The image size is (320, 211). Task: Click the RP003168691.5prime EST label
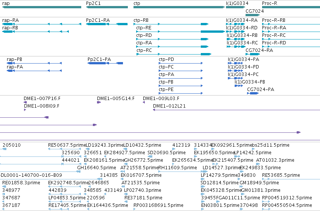tap(158, 205)
